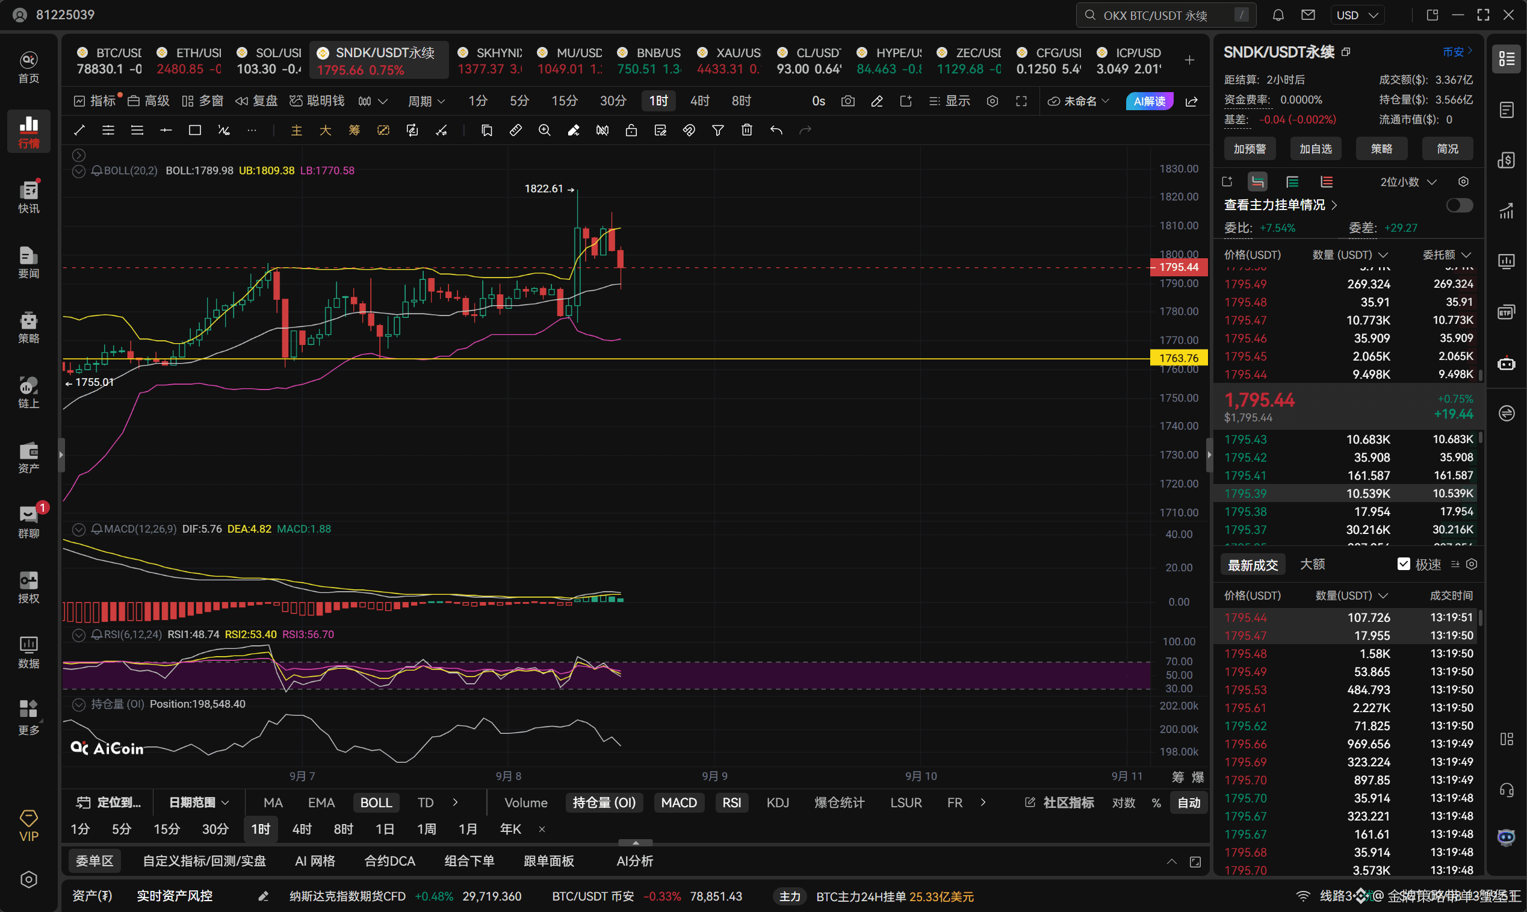Open the magnifier zoom tool
Viewport: 1527px width, 912px height.
pyautogui.click(x=545, y=130)
